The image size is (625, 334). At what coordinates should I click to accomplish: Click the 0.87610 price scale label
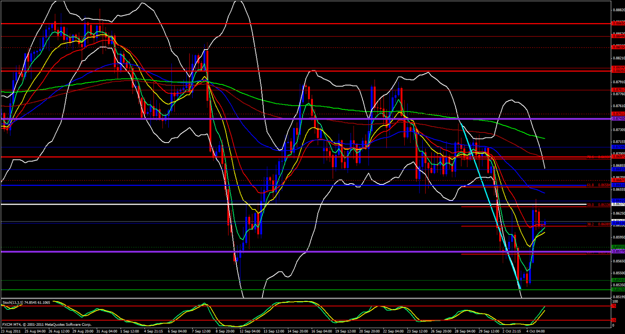(619, 106)
